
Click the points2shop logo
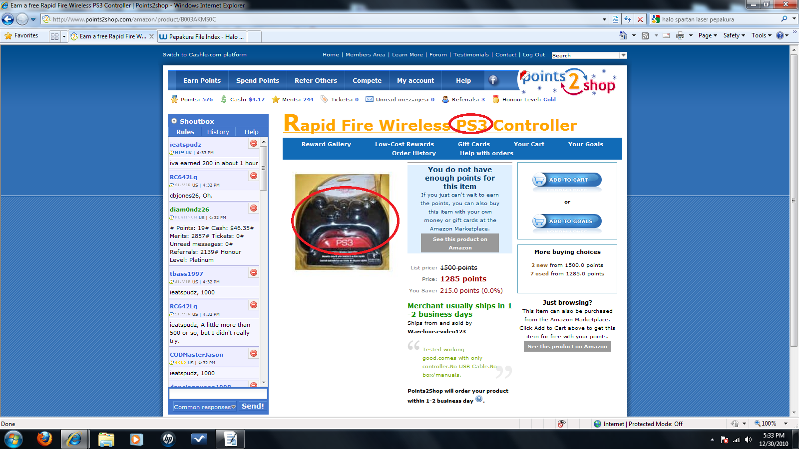568,81
